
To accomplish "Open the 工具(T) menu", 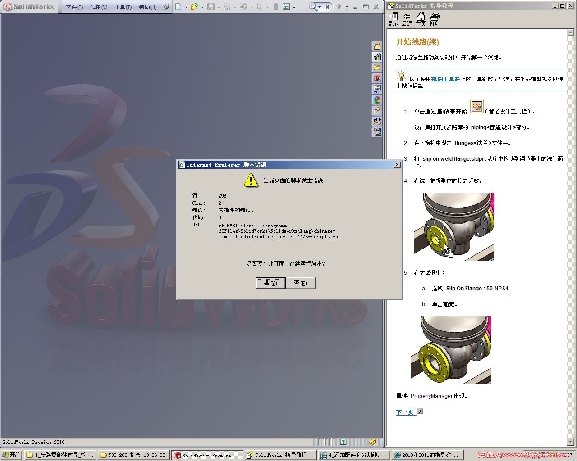I will pyautogui.click(x=123, y=7).
